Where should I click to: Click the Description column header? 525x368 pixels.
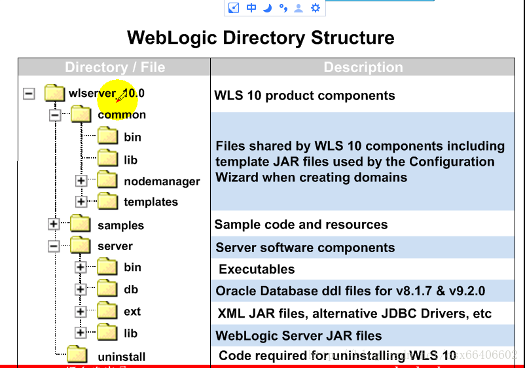click(x=363, y=67)
